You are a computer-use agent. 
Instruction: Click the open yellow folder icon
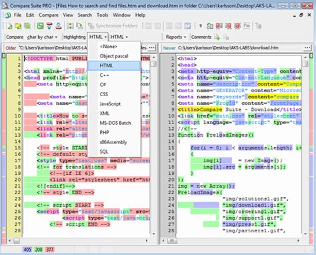tap(18, 26)
